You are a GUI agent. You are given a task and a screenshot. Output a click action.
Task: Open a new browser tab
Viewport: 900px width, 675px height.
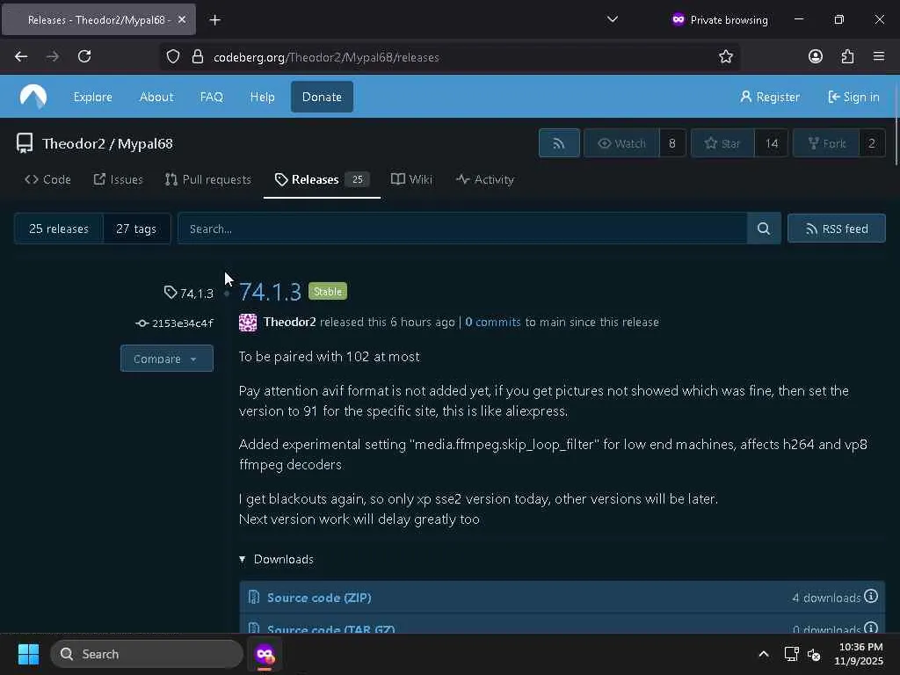tap(214, 20)
